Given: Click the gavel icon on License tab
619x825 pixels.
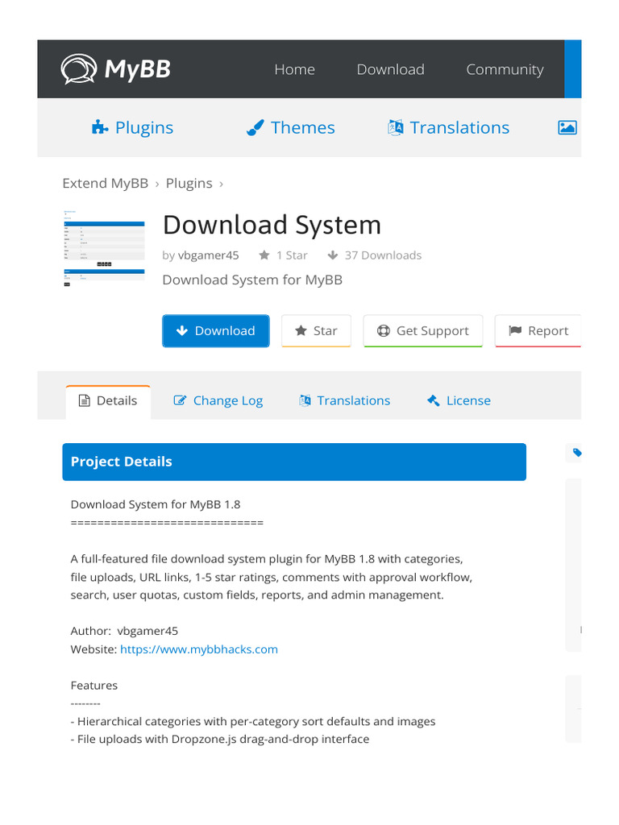Looking at the screenshot, I should [x=433, y=400].
